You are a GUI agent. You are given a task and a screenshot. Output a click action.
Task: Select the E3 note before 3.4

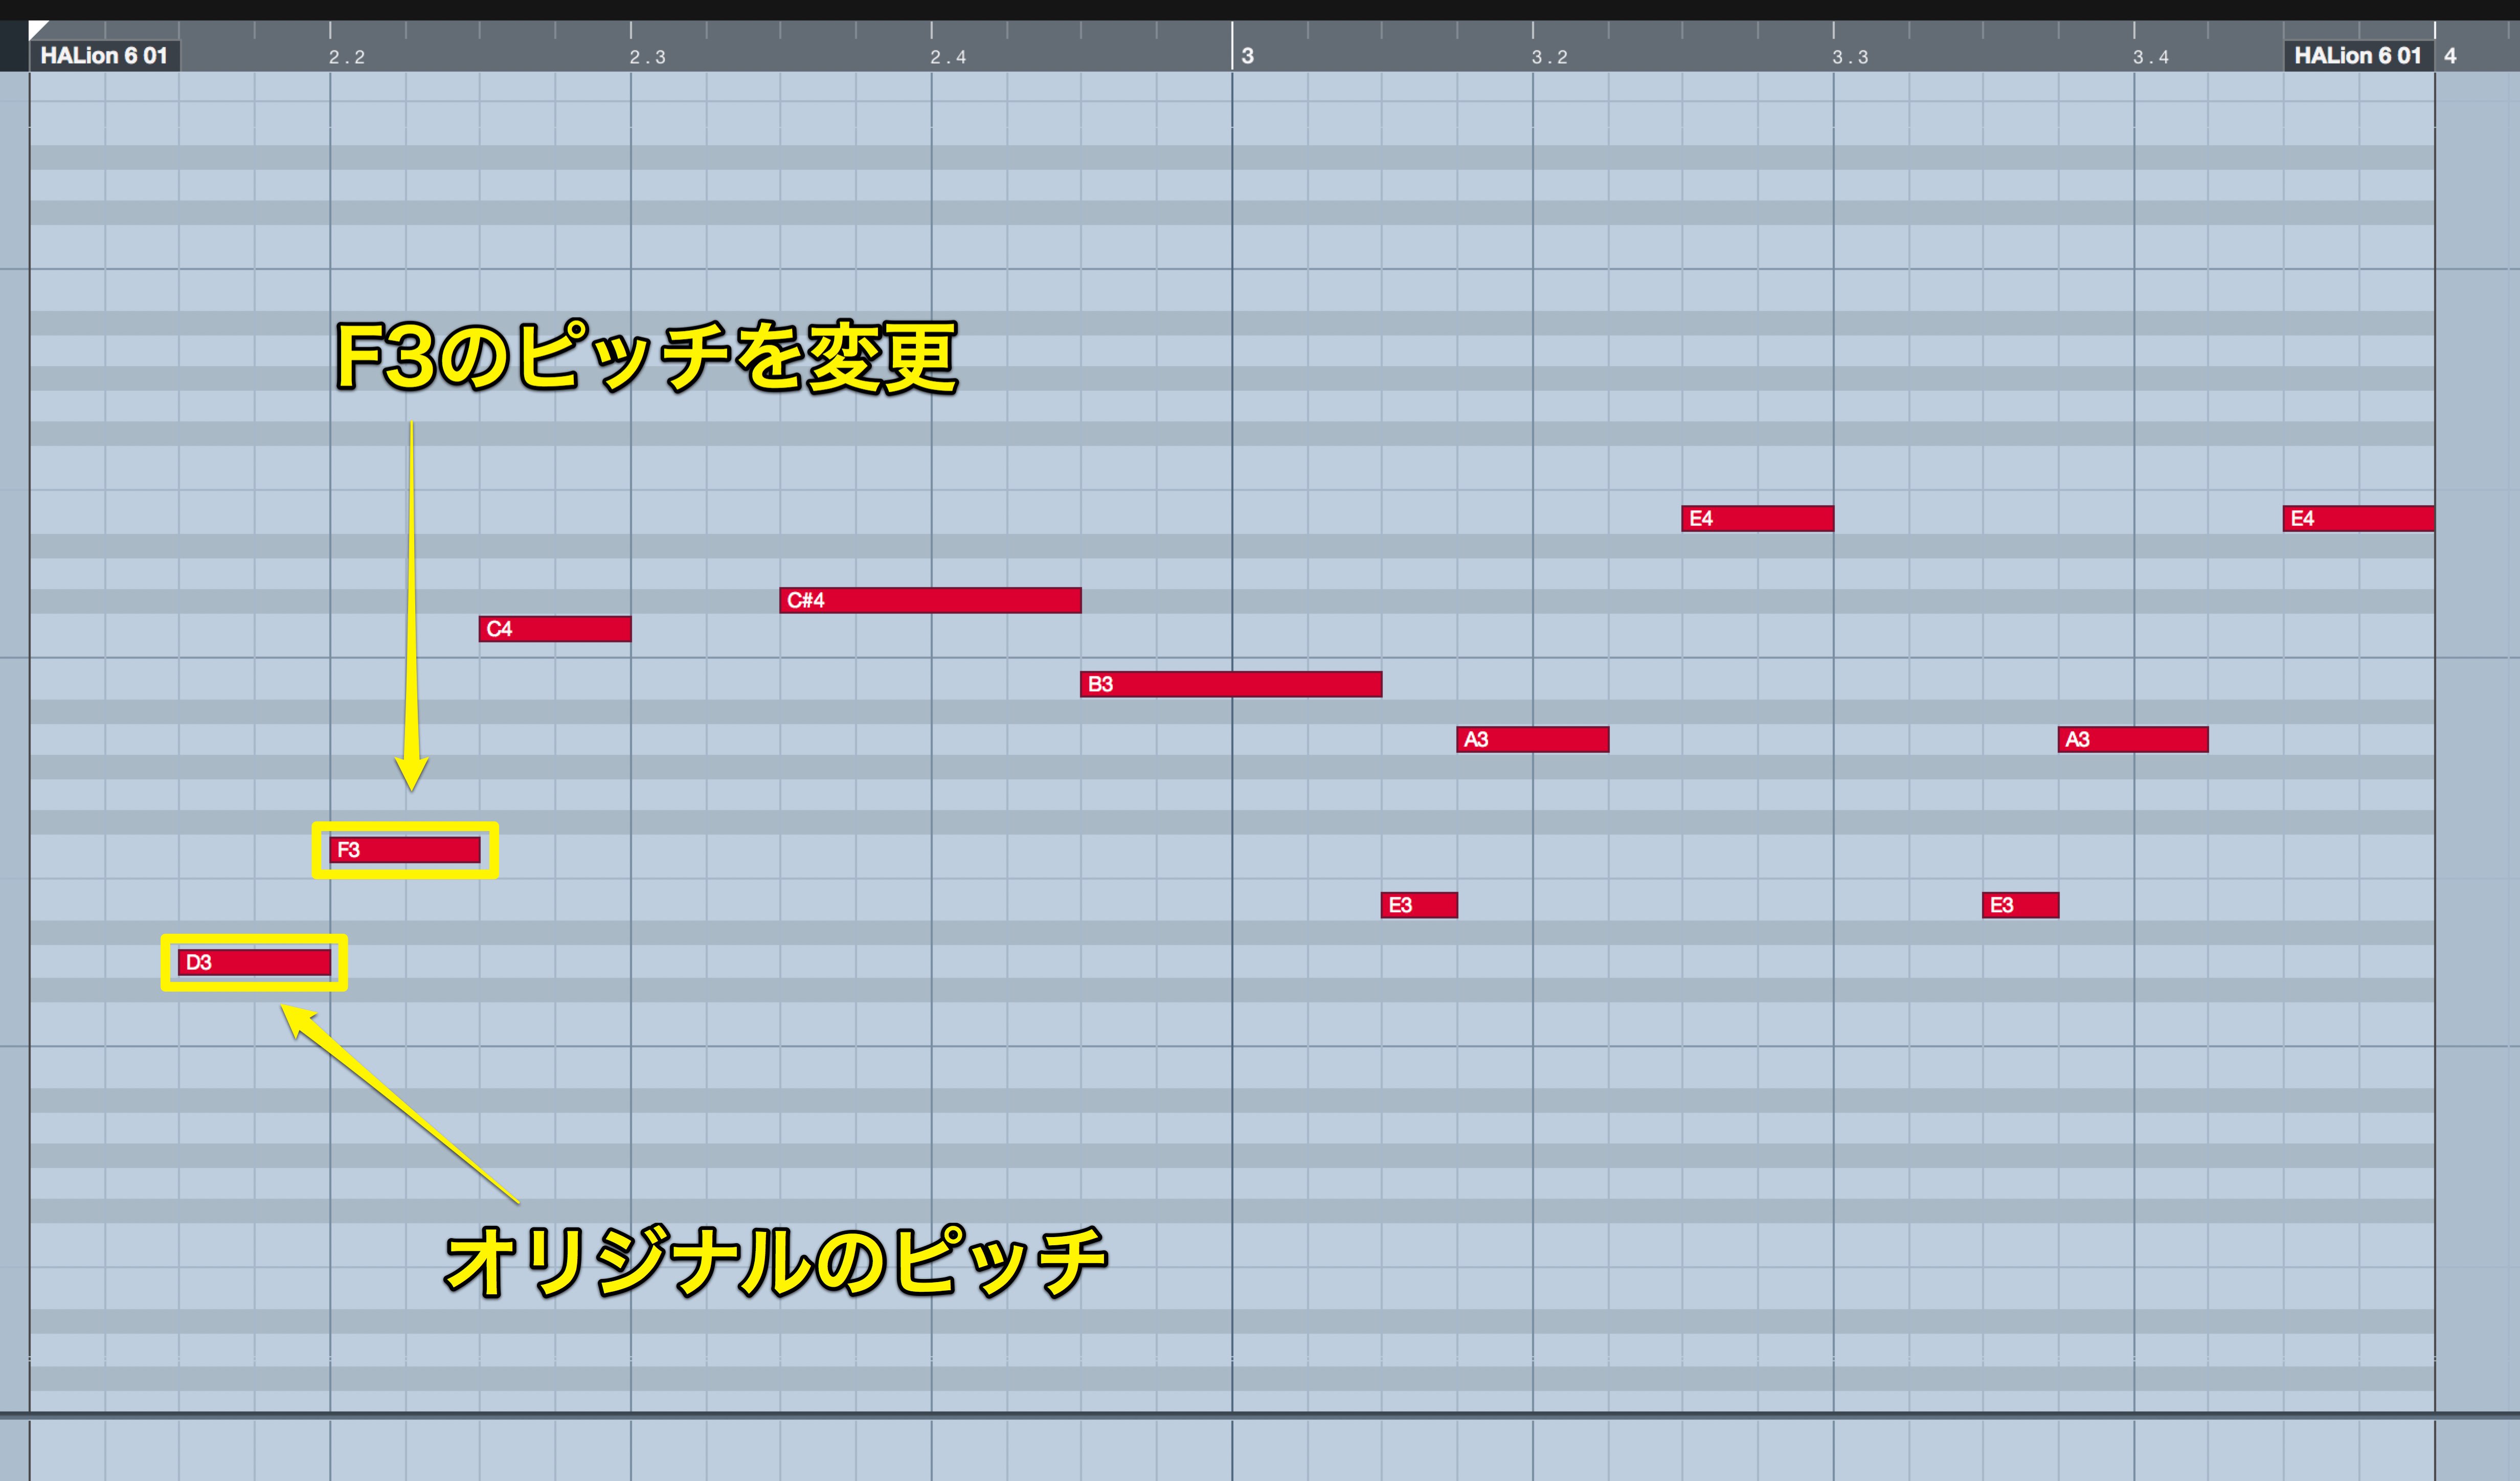click(x=2020, y=905)
